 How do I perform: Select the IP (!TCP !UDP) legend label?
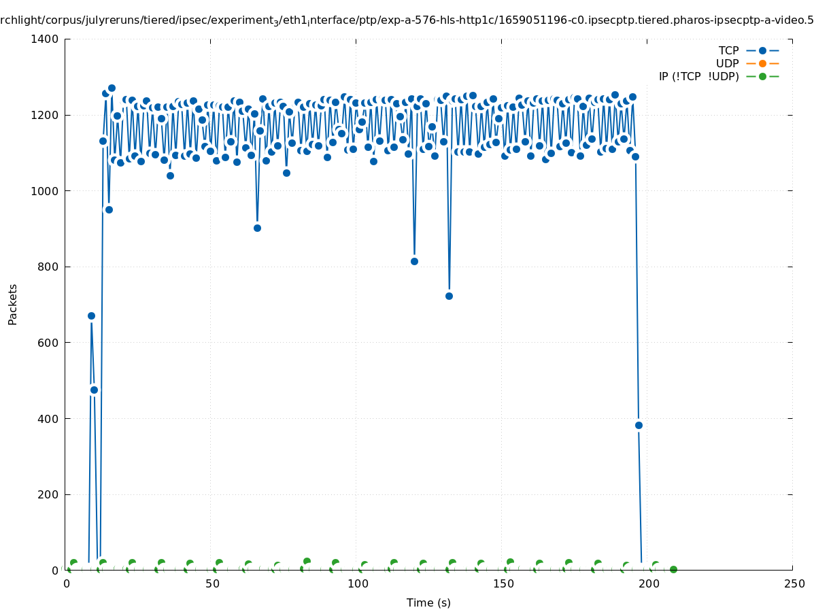click(698, 76)
